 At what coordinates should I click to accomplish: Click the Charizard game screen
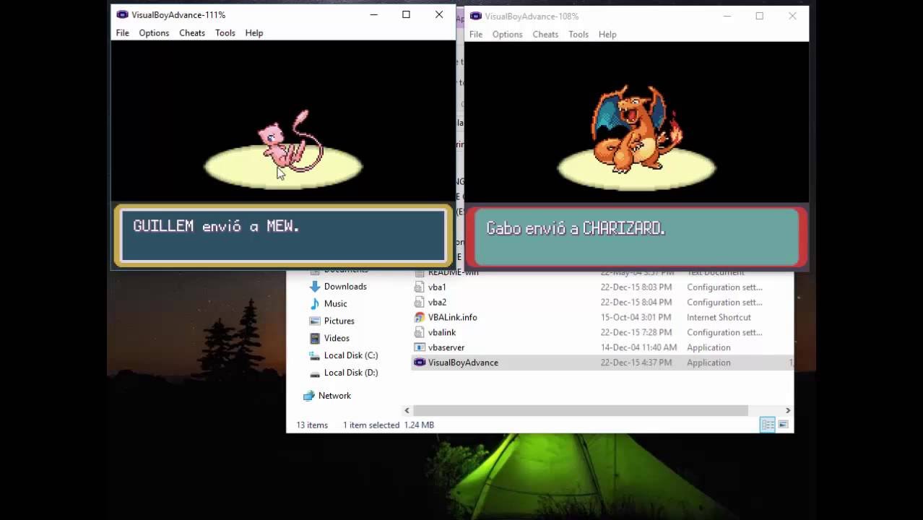point(636,122)
